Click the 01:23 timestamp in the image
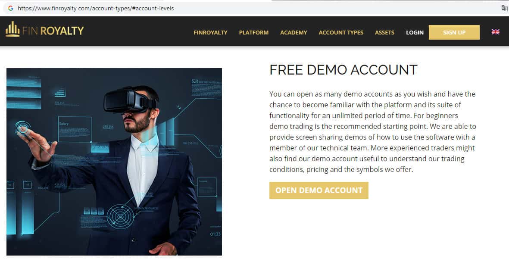Viewport: 509px width, 259px height. pyautogui.click(x=215, y=234)
